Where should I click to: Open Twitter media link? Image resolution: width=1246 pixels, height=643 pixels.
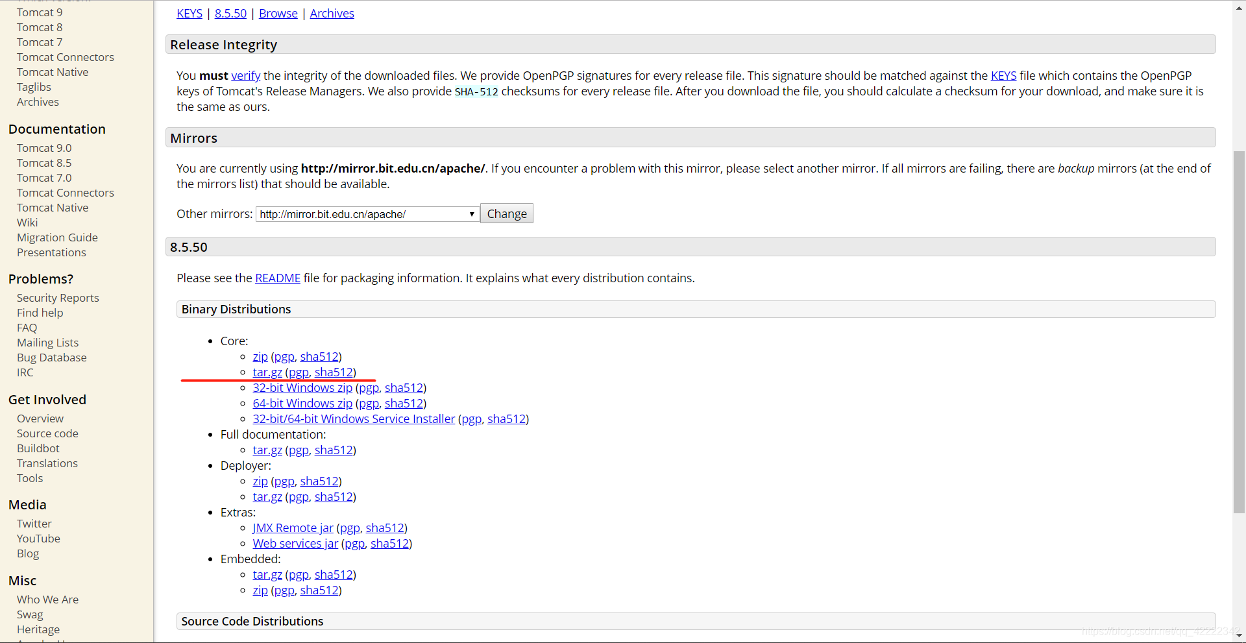[x=34, y=524]
